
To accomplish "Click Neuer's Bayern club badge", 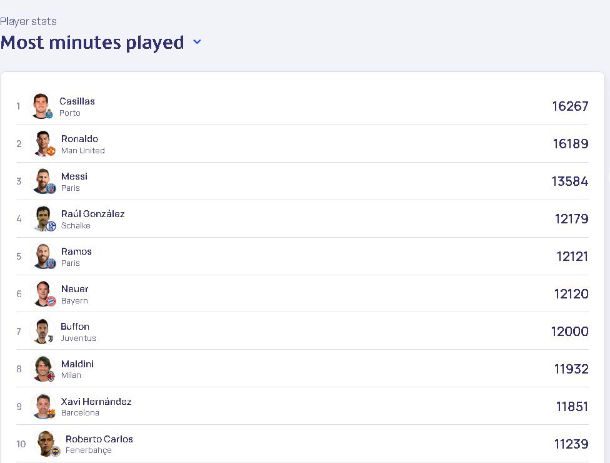I will [x=51, y=301].
